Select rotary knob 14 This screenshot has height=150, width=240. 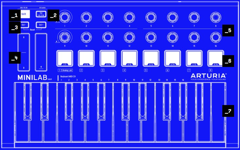(x=173, y=37)
